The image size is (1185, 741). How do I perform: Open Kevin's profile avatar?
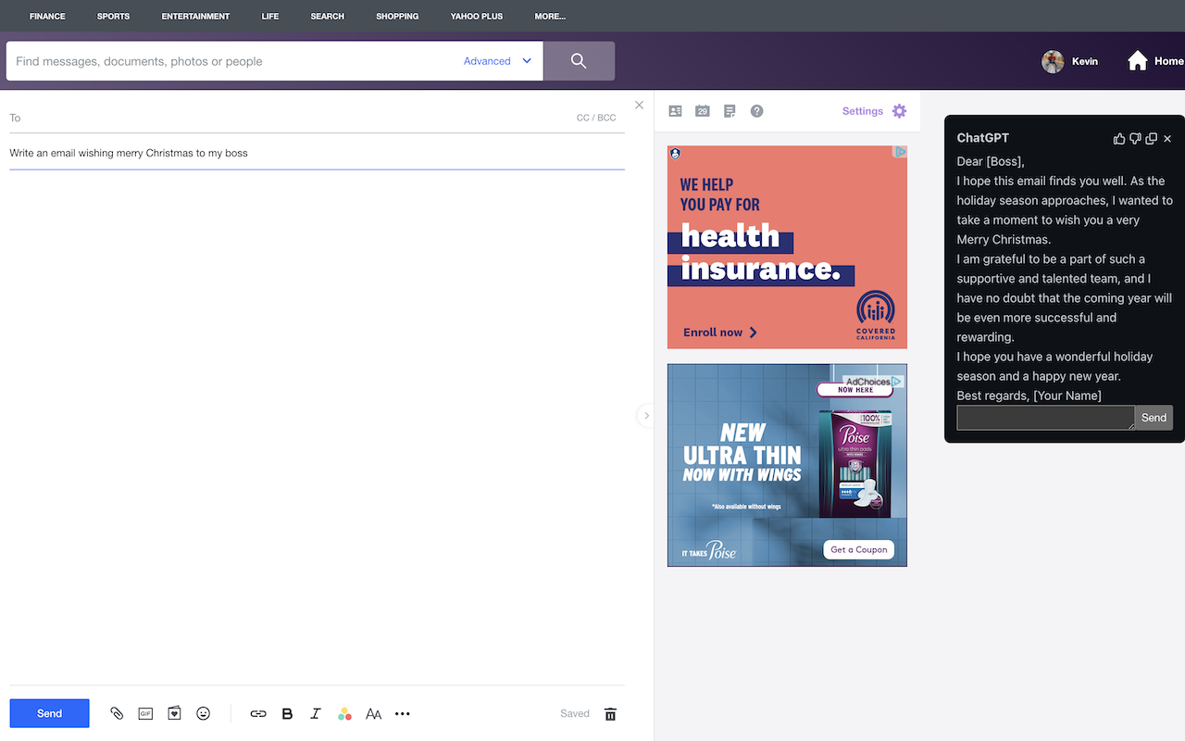point(1053,61)
